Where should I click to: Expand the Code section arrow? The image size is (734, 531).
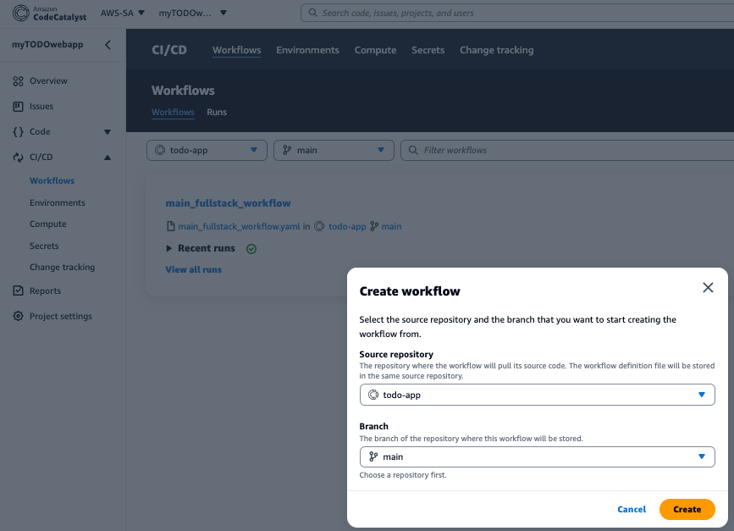[108, 132]
